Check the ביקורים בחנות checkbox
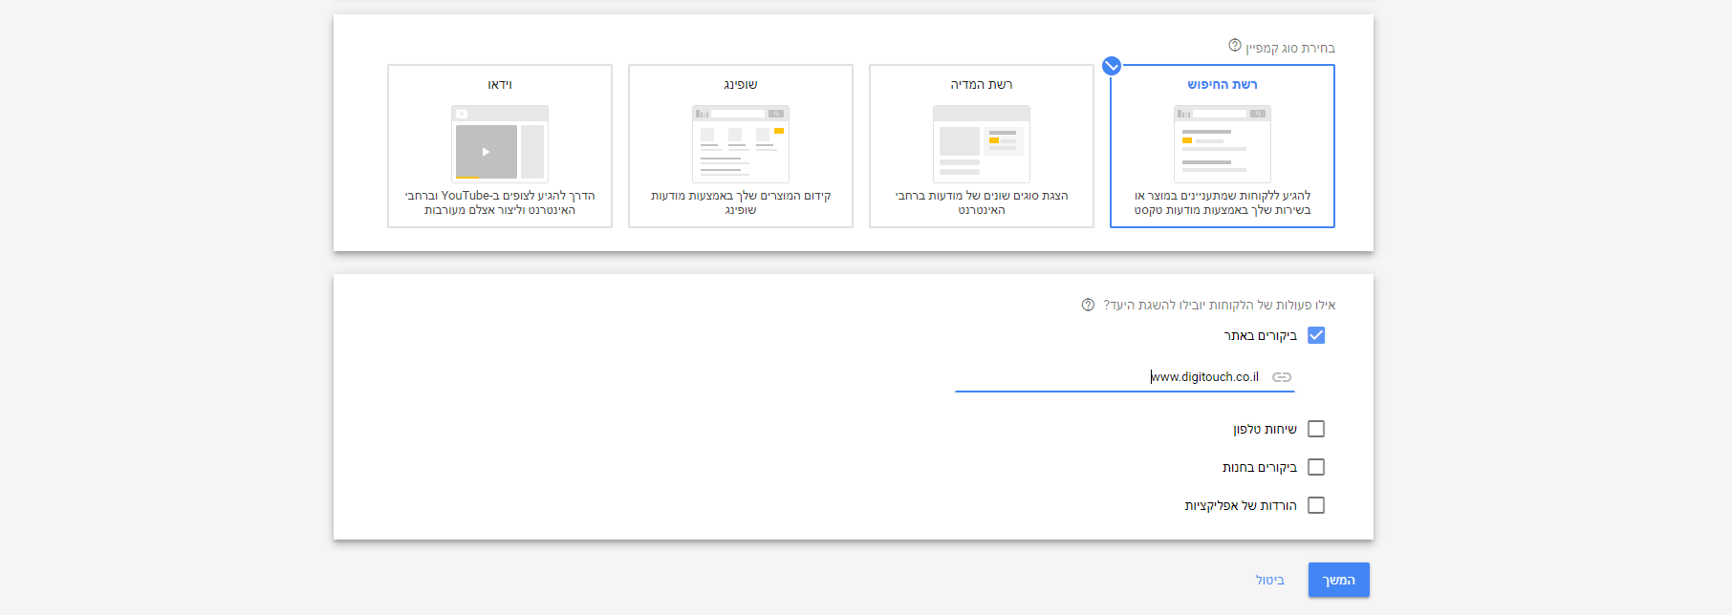 tap(1316, 467)
